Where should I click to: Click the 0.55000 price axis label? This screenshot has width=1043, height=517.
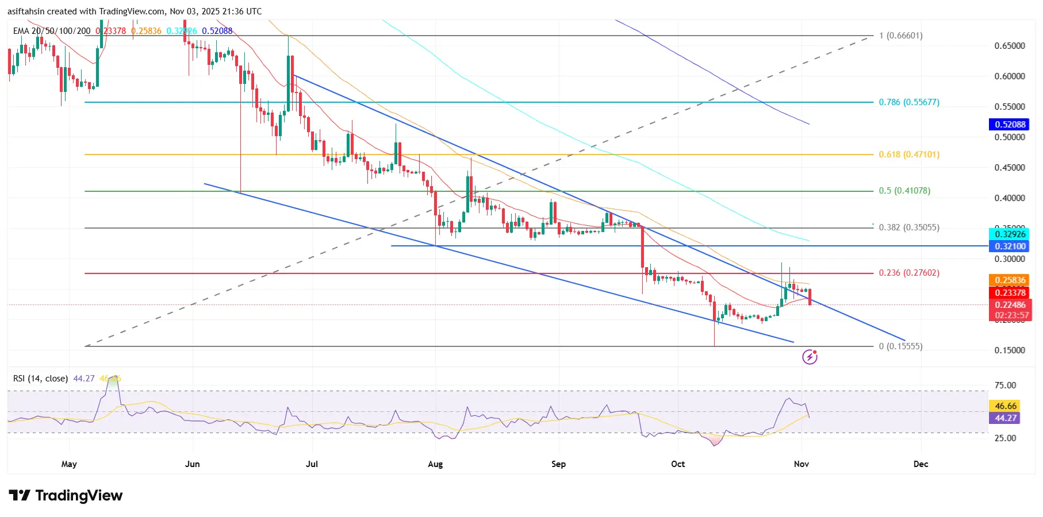tap(1010, 107)
